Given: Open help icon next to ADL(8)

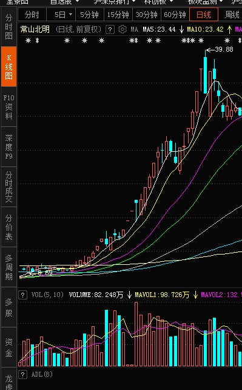Looking at the screenshot, I should 22,374.
